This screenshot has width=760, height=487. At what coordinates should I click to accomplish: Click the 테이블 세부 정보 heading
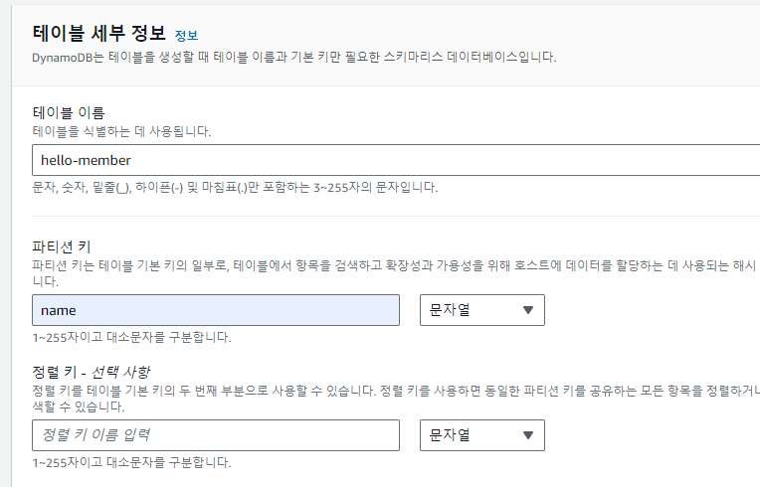pyautogui.click(x=99, y=32)
